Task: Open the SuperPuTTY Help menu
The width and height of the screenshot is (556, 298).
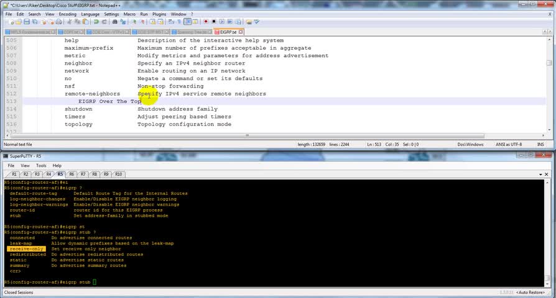Action: point(57,166)
